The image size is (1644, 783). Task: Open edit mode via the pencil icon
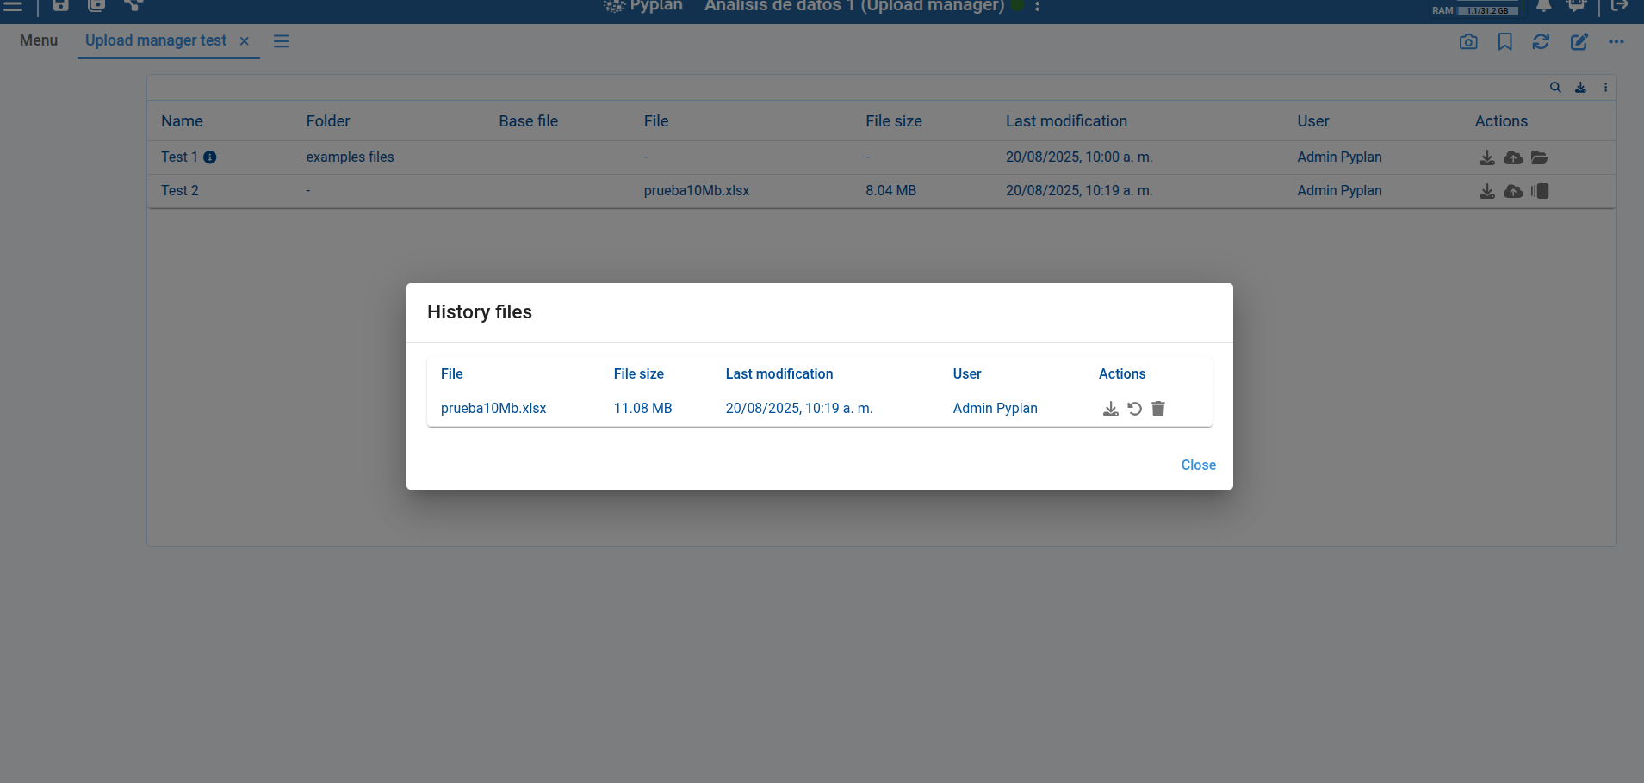pyautogui.click(x=1579, y=41)
